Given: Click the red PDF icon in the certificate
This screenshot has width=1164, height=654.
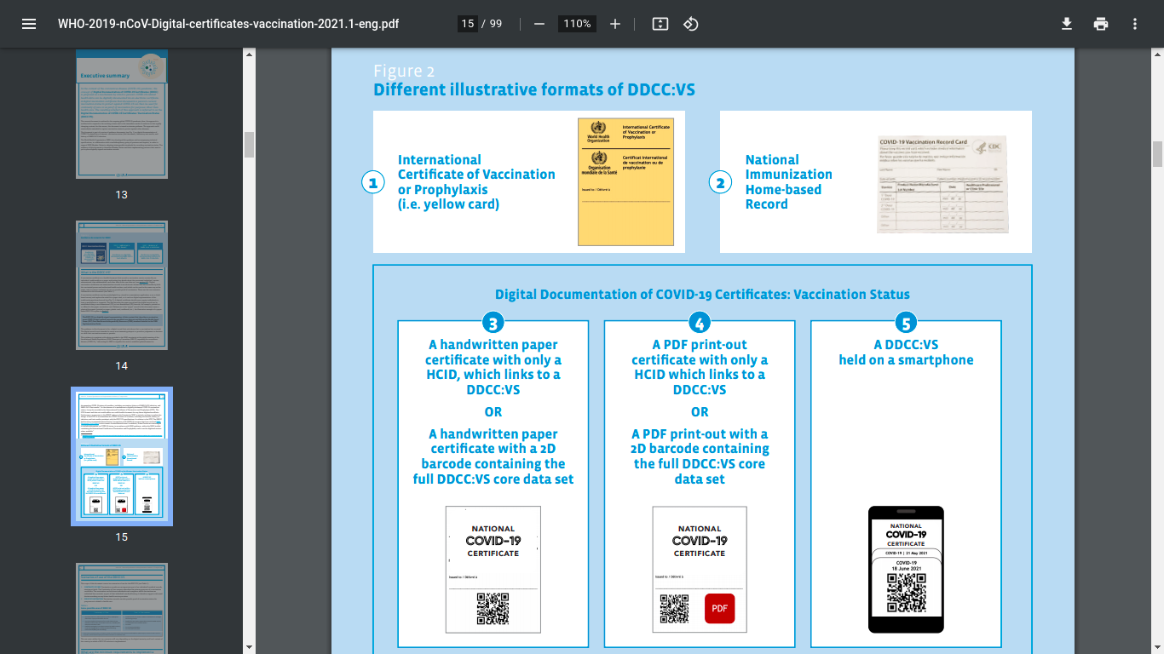Looking at the screenshot, I should [x=719, y=609].
